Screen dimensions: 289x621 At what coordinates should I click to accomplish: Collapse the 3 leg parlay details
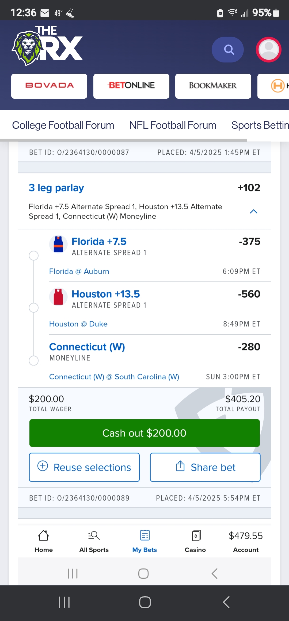[x=253, y=212]
